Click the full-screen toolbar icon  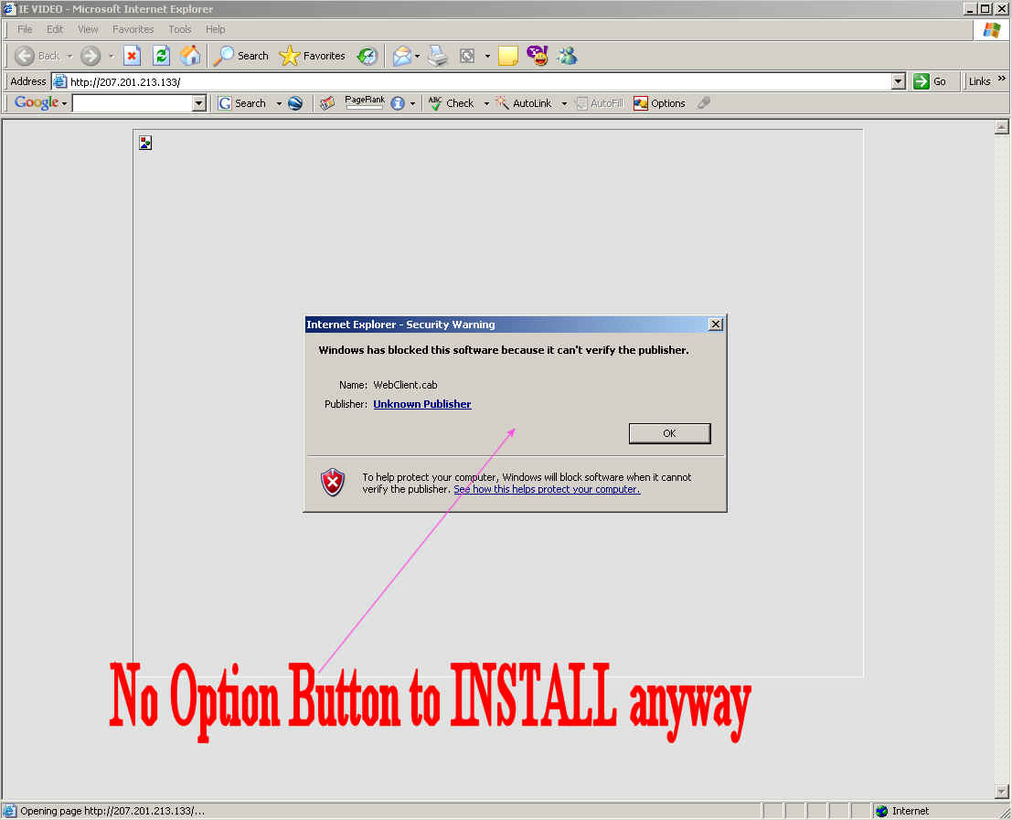467,56
